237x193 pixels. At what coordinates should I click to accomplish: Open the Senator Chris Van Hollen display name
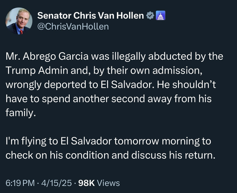point(91,16)
